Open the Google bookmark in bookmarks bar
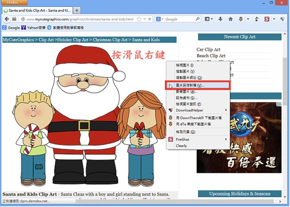The width and height of the screenshot is (290, 207). [11, 28]
